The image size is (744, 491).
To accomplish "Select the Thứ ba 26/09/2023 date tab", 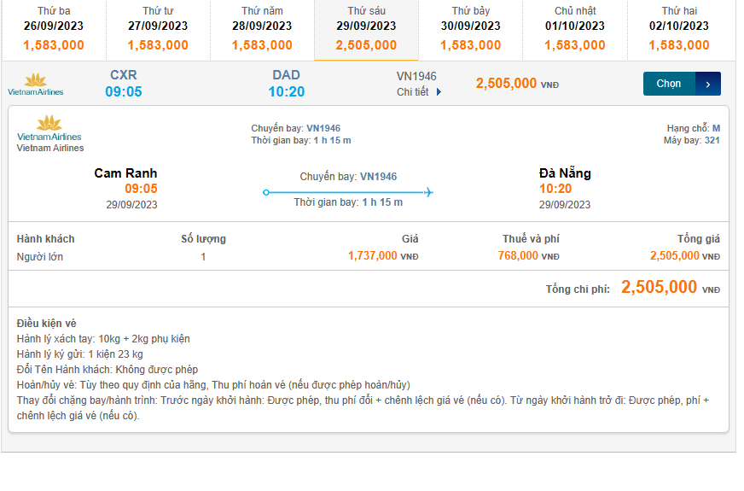I will point(54,29).
